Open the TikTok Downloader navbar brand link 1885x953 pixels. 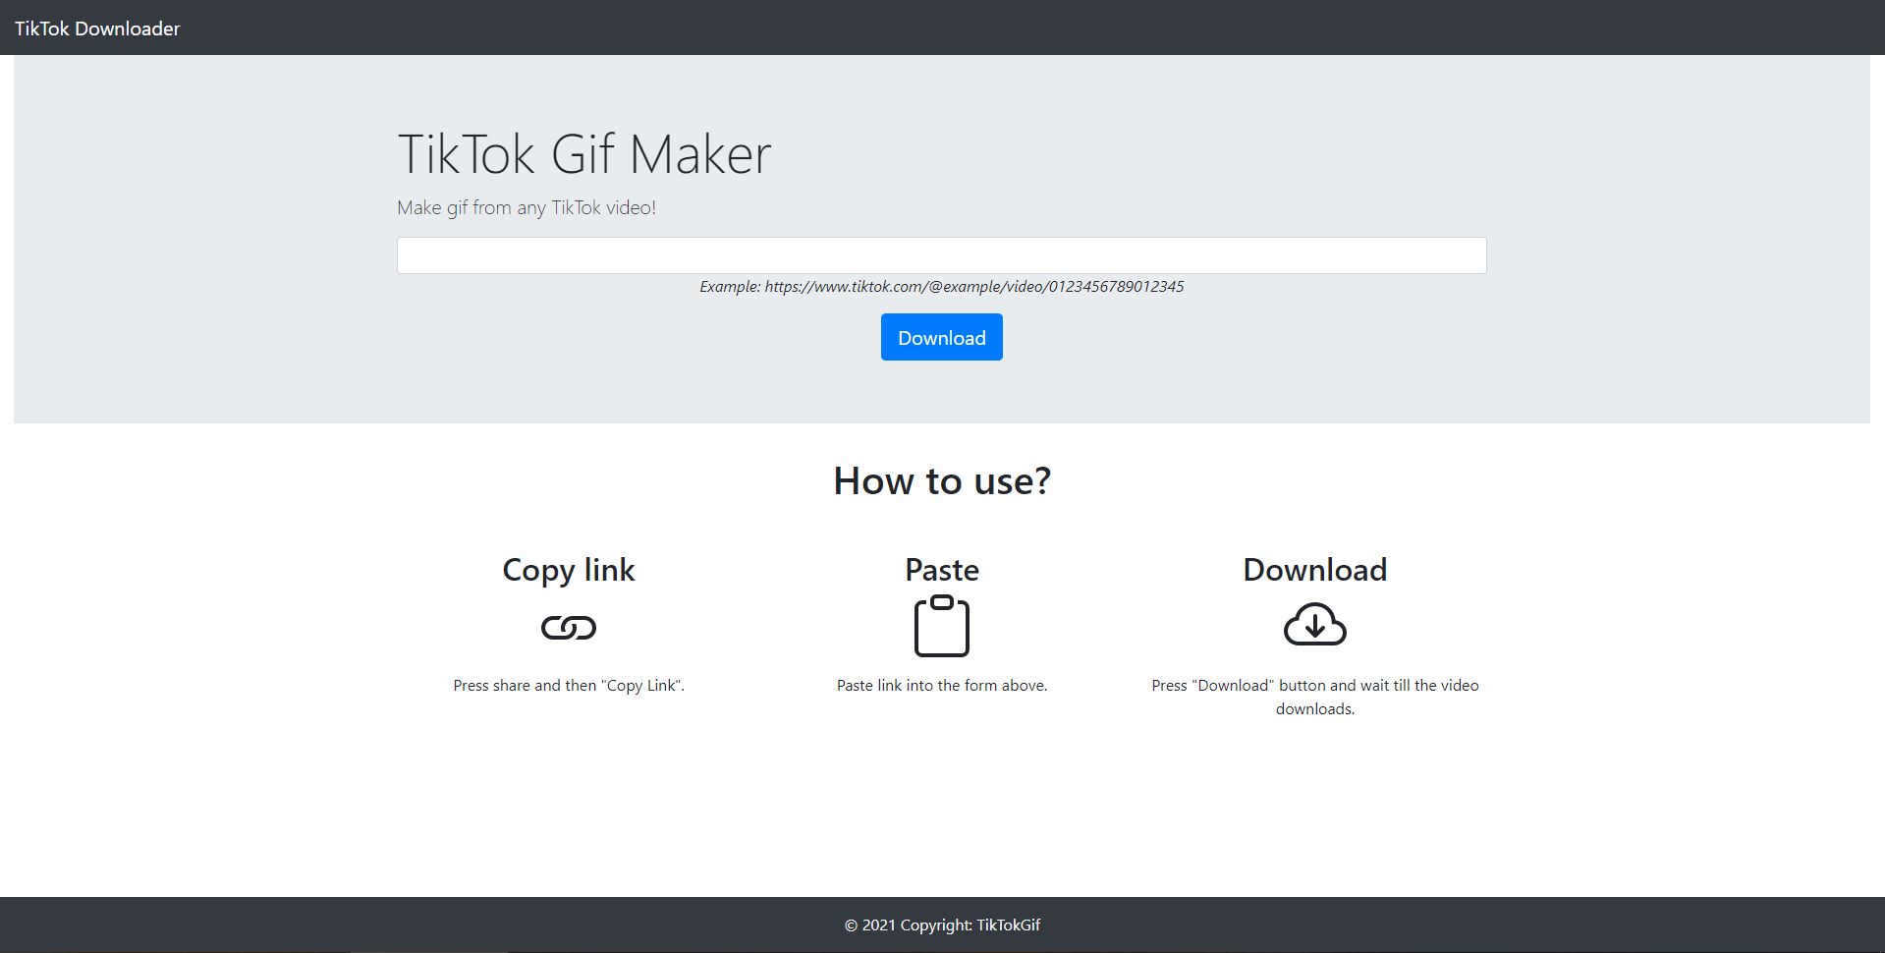pyautogui.click(x=97, y=28)
